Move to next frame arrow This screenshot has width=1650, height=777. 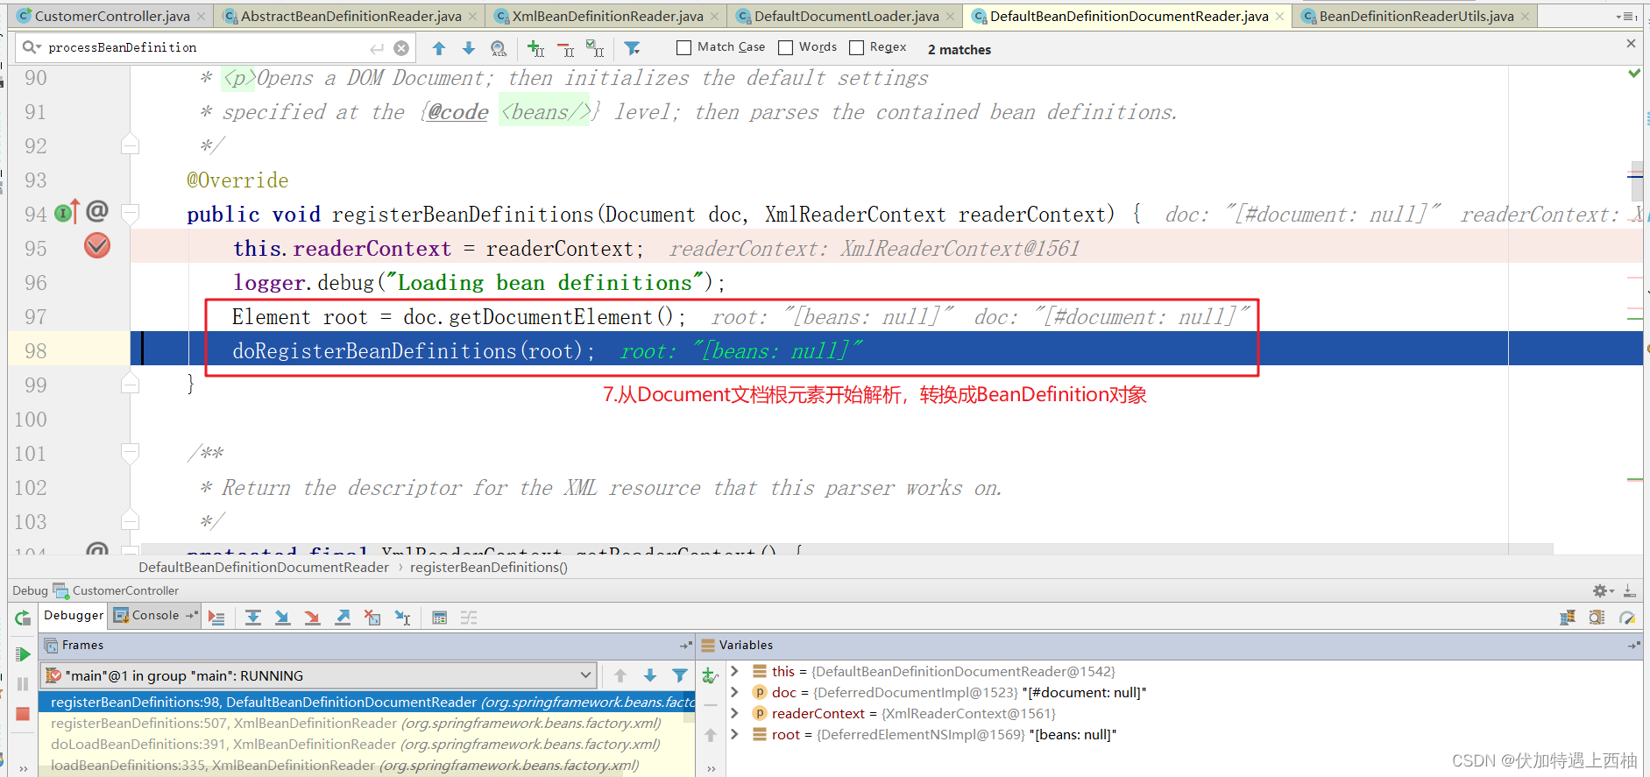(650, 675)
